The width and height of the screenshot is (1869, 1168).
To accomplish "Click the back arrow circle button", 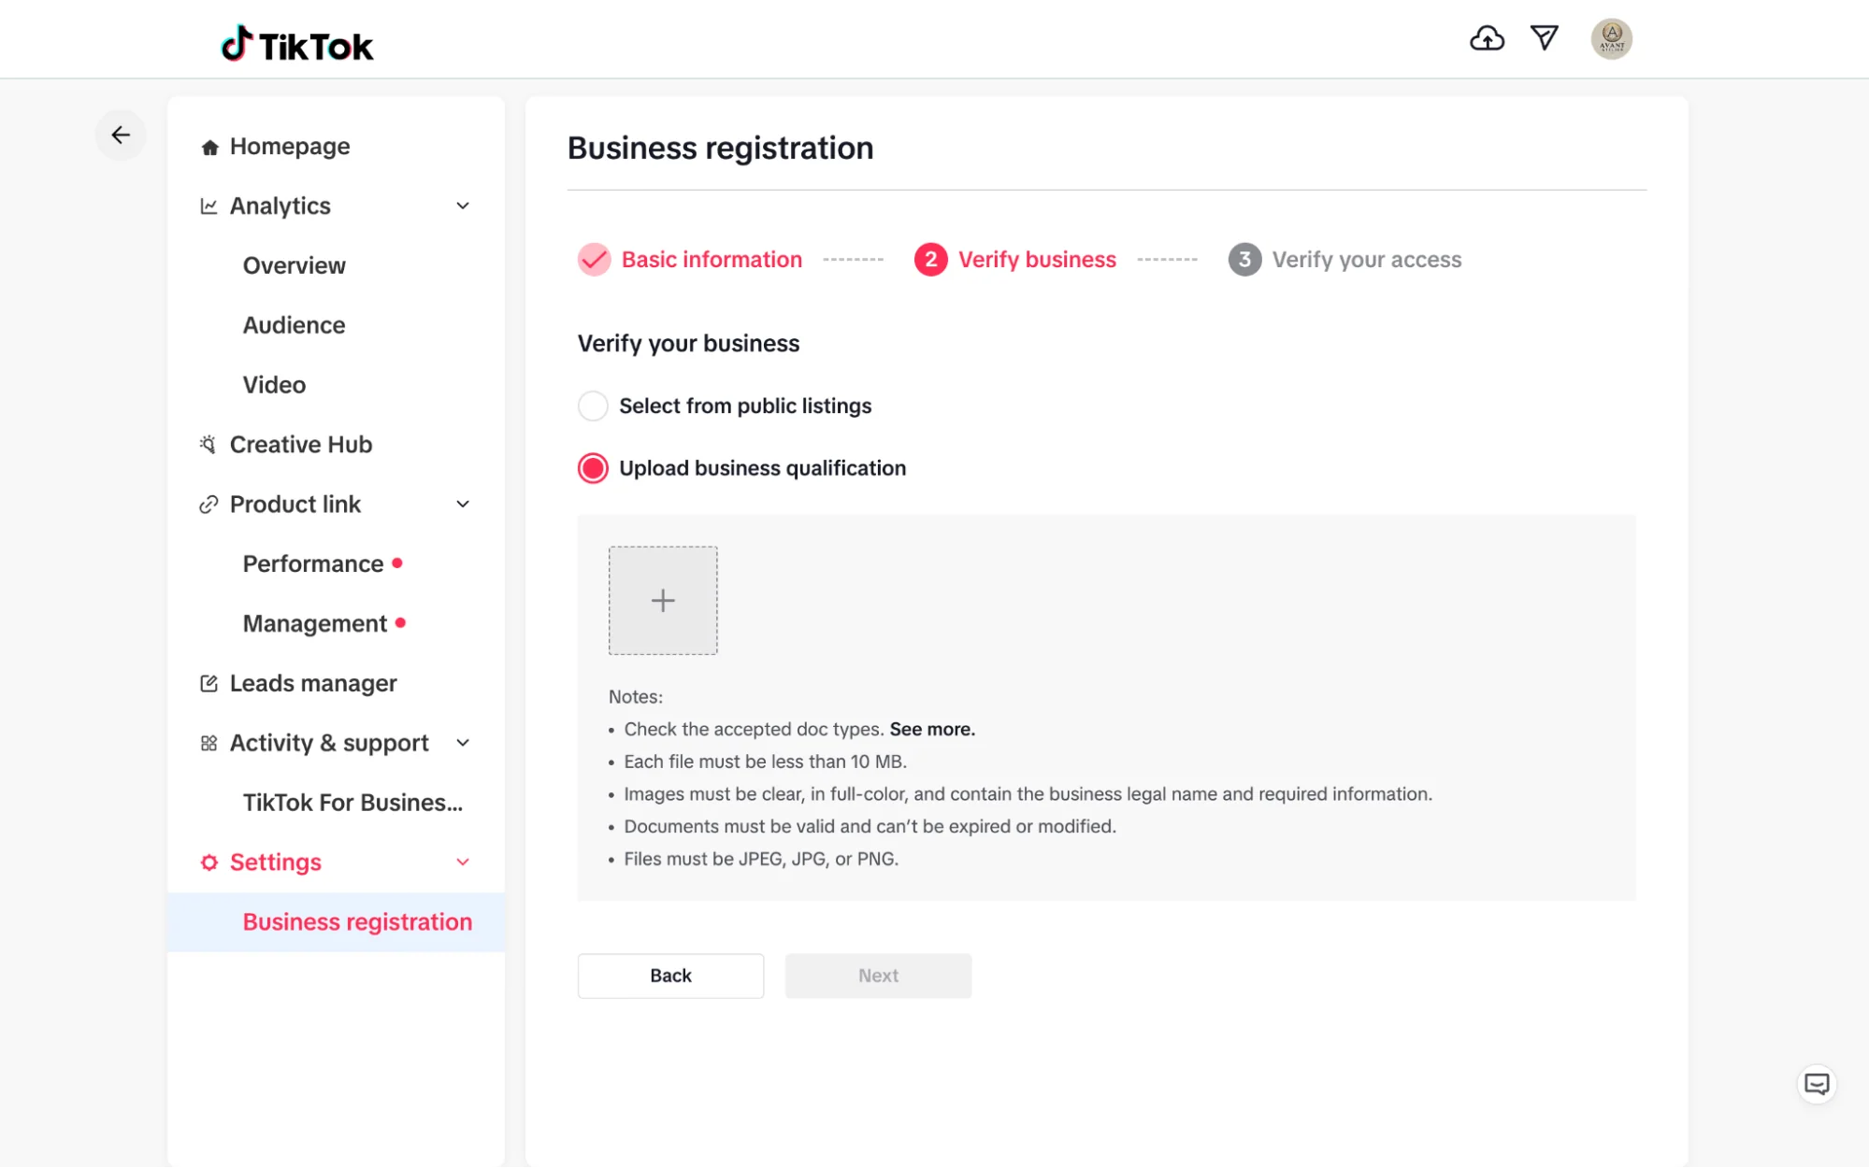I will pos(121,135).
